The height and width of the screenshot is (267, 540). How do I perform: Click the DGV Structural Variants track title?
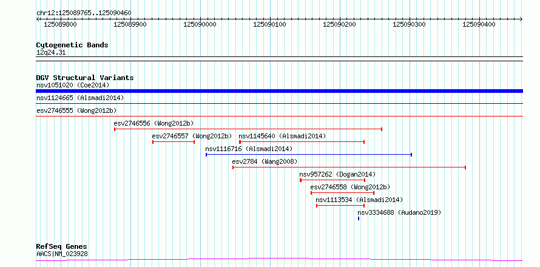(85, 78)
